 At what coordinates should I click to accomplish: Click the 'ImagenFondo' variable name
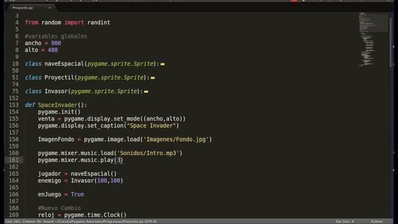pyautogui.click(x=56, y=139)
